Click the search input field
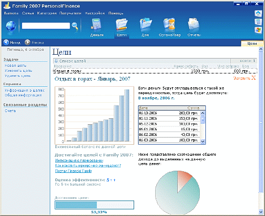This screenshot has width=265, height=216. pyautogui.click(x=46, y=26)
